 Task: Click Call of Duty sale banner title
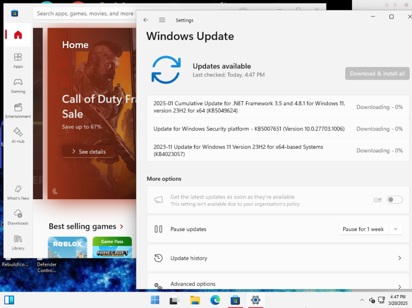click(x=99, y=106)
